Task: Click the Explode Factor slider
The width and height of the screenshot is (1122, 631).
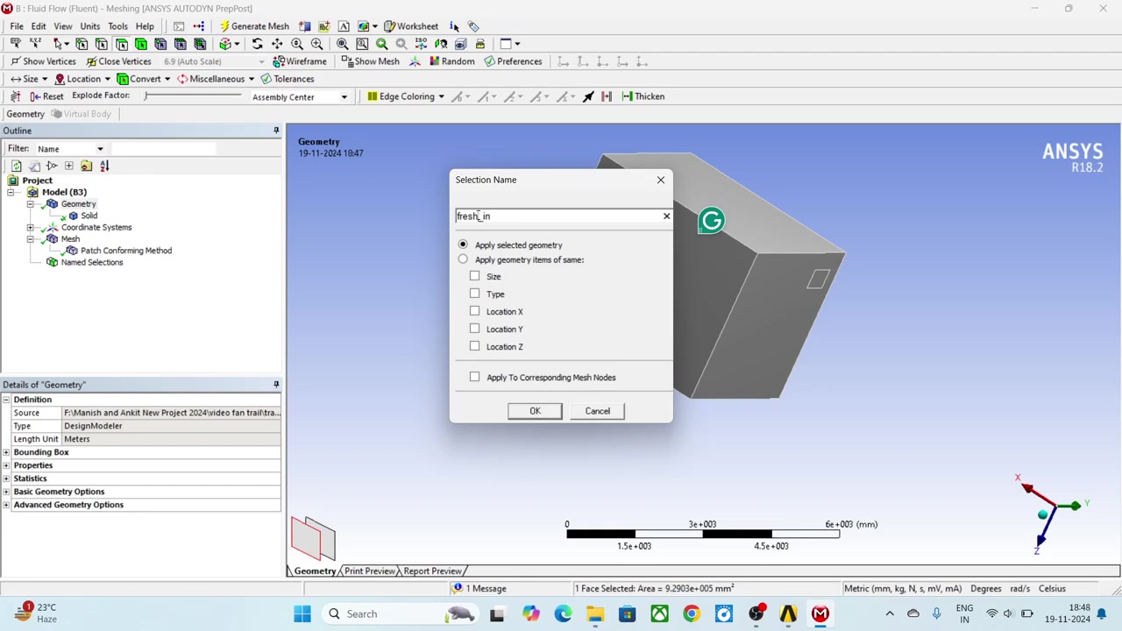Action: [x=193, y=96]
